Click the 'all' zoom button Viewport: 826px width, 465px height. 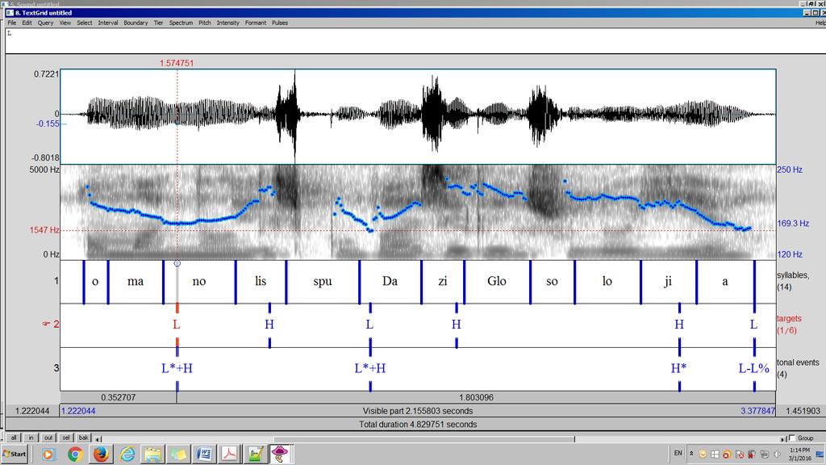14,438
